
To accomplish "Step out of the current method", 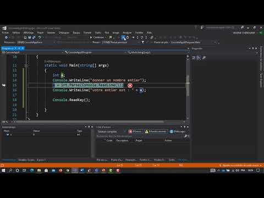I will [x=146, y=37].
